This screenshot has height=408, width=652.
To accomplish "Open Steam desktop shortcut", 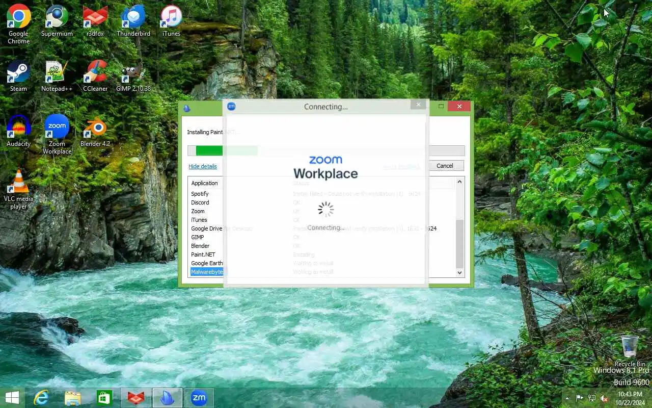I will click(18, 76).
